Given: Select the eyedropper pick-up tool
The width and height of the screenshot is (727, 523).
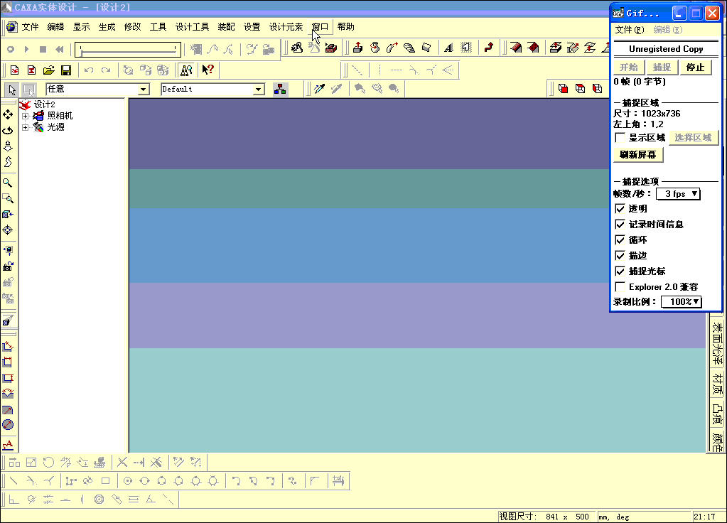Looking at the screenshot, I should click(320, 89).
